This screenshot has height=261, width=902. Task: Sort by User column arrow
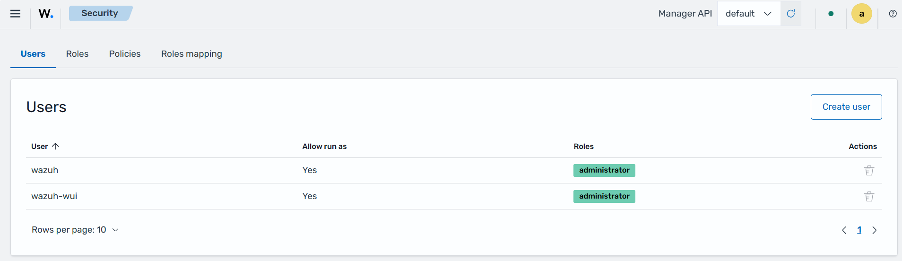click(x=55, y=146)
